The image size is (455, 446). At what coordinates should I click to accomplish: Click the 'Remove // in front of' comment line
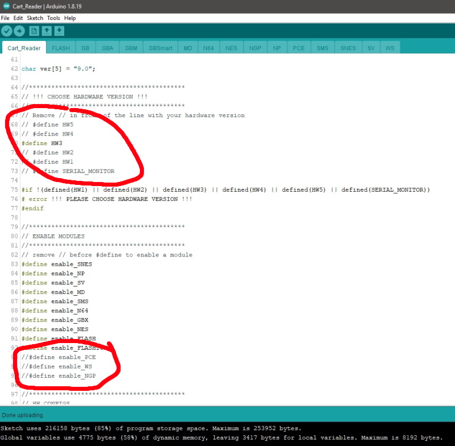pyautogui.click(x=133, y=115)
